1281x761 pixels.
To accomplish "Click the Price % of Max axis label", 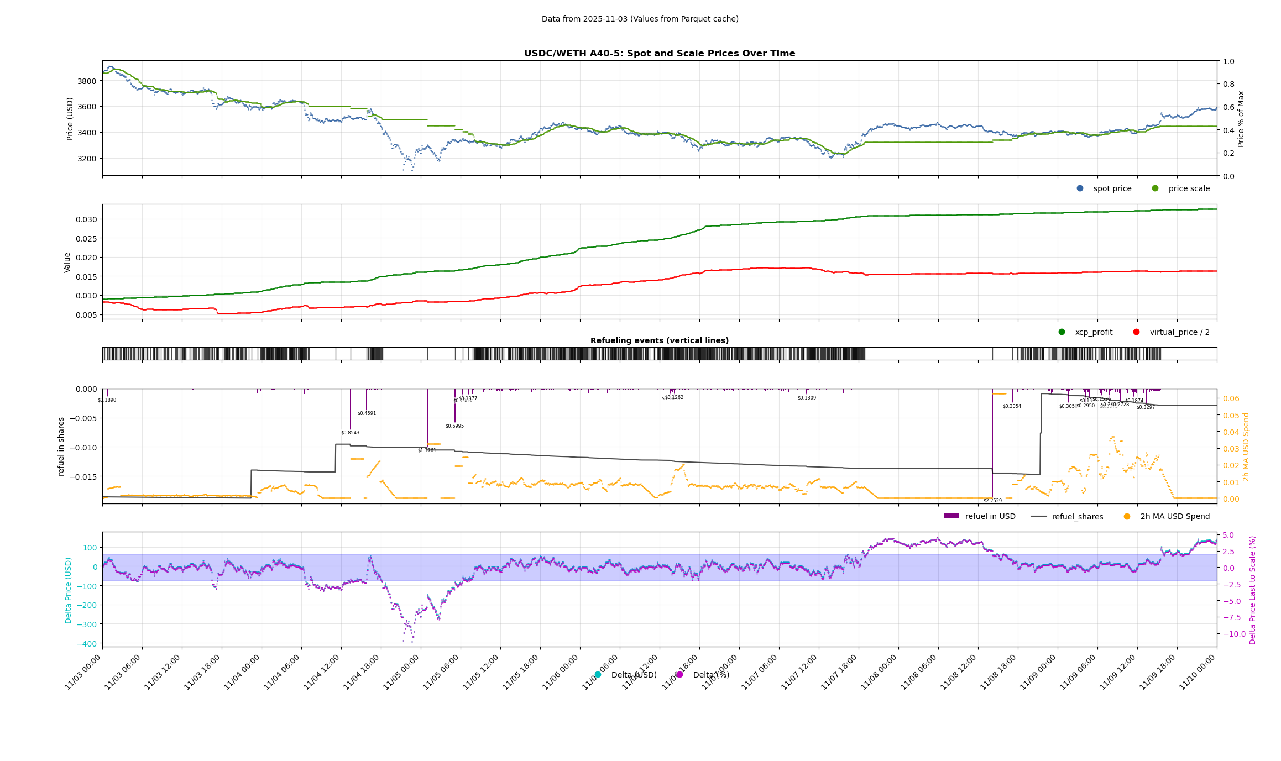I will [x=1241, y=119].
